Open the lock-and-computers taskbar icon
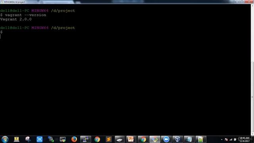Screen dimensions: 254x143 click(51, 139)
